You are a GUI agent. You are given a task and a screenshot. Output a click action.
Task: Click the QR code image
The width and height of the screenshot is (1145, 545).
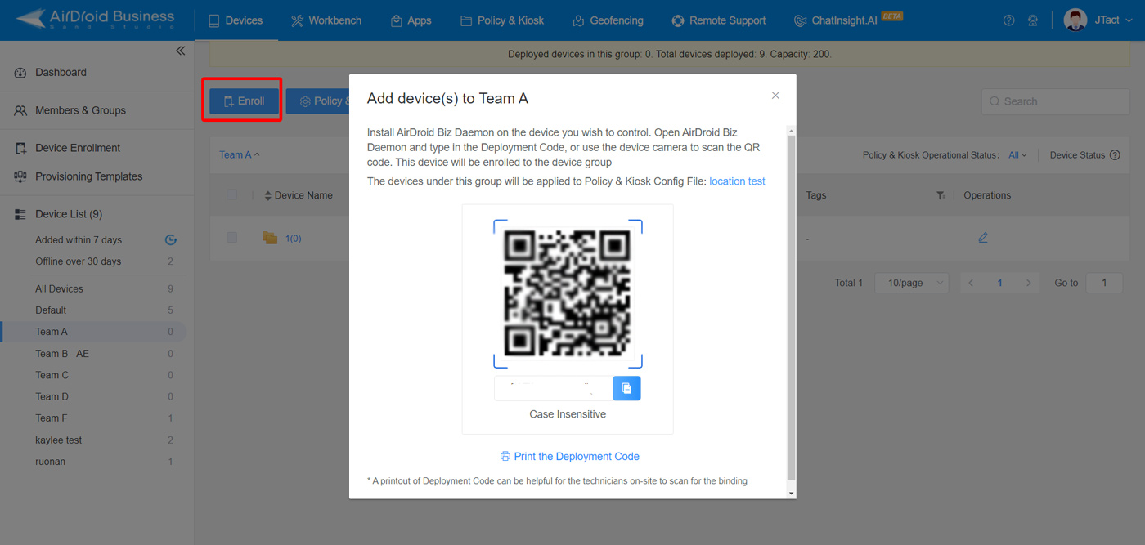(x=568, y=293)
